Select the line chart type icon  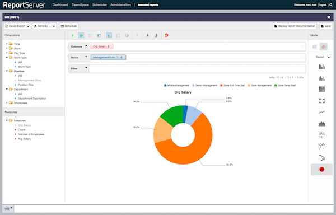(321, 112)
